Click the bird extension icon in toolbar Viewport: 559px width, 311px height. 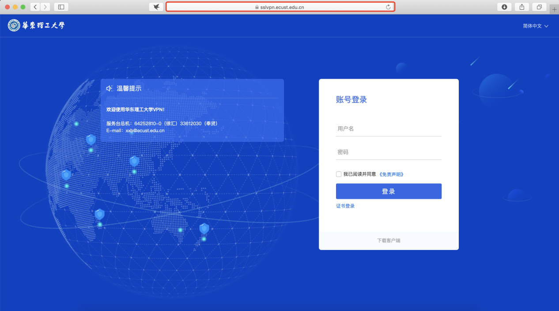pos(156,7)
